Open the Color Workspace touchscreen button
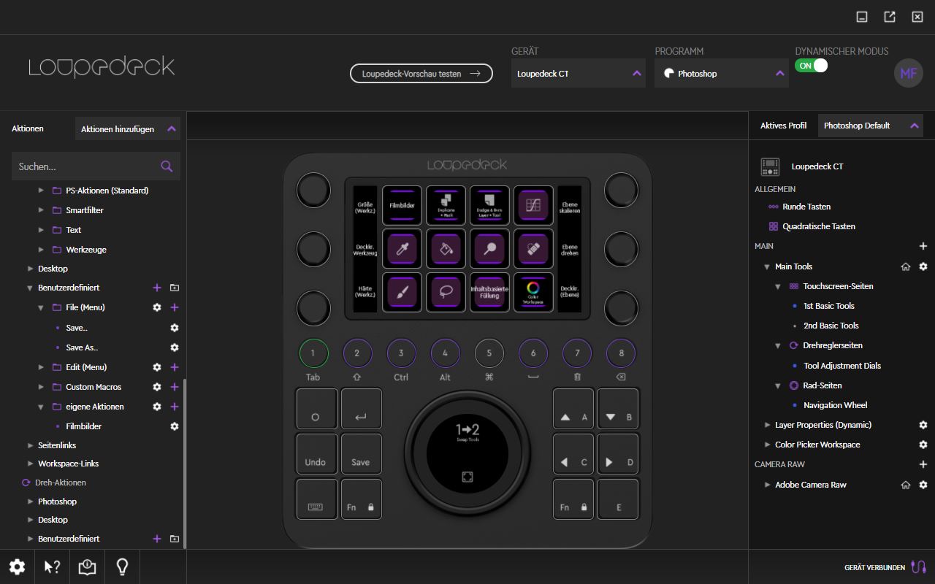The image size is (935, 584). 533,292
